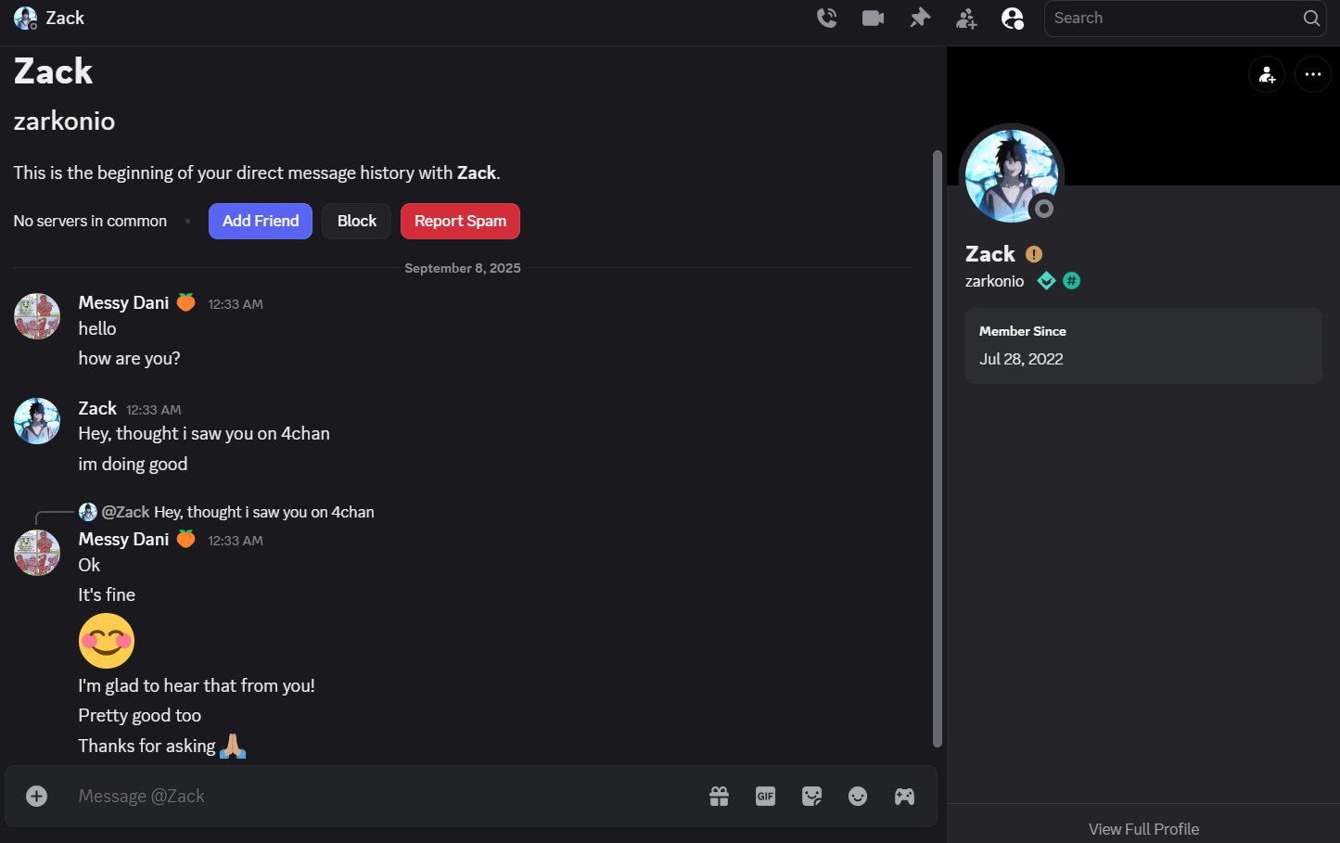1340x843 pixels.
Task: Click Zack's small avatar in the header
Action: 26,19
